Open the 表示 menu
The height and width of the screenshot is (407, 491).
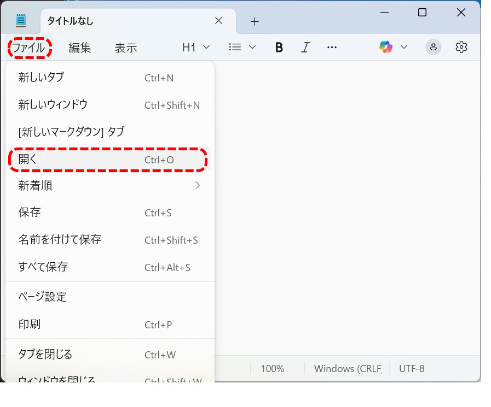click(x=126, y=48)
